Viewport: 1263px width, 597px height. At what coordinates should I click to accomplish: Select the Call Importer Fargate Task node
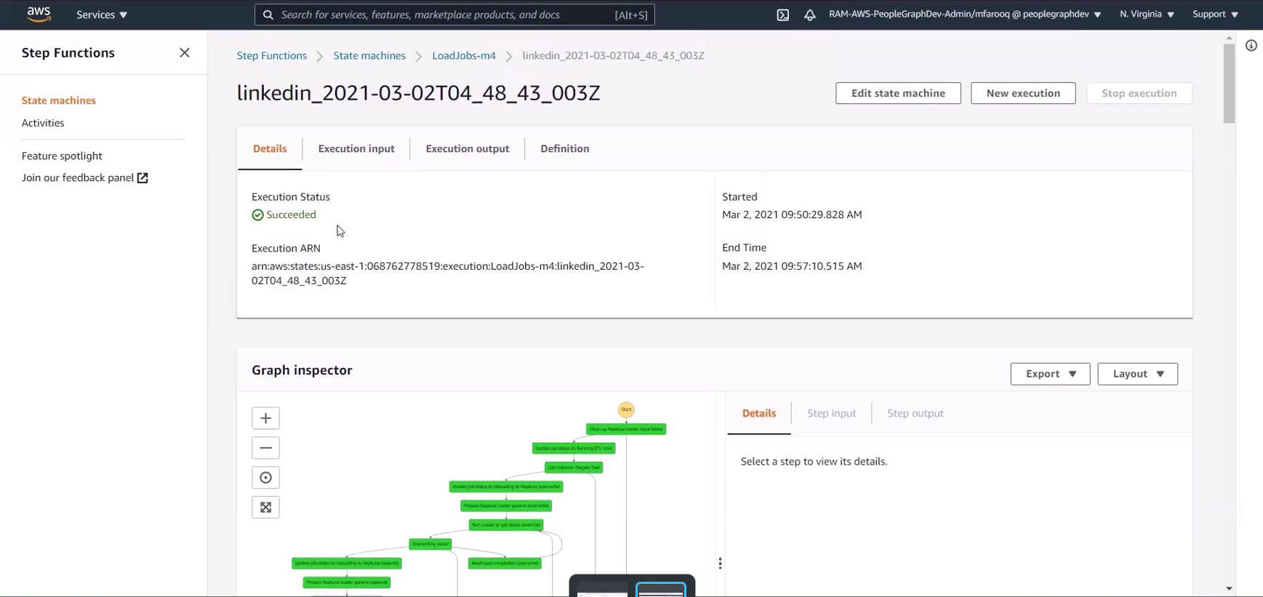point(574,468)
